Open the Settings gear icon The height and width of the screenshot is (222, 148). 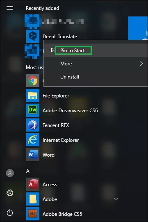(10, 193)
